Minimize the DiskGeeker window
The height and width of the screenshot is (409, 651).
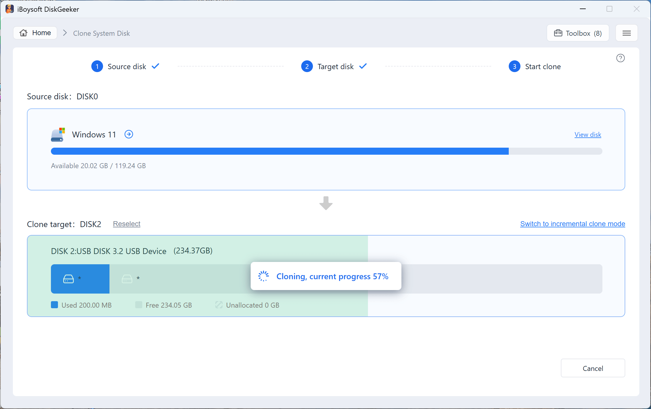[x=583, y=9]
